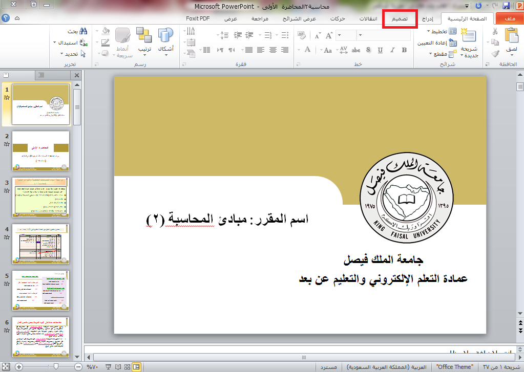Click the Columns icon
Screen dimensions: 524x372
[206, 50]
